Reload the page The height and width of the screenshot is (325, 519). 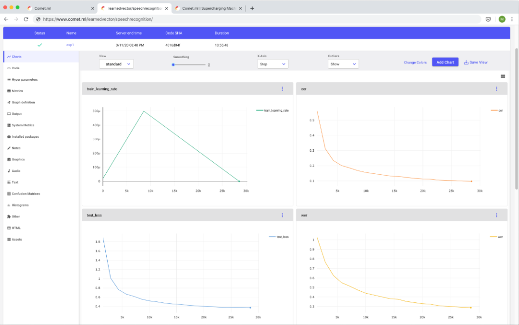26,19
